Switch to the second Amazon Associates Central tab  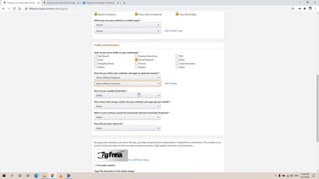(61, 3)
